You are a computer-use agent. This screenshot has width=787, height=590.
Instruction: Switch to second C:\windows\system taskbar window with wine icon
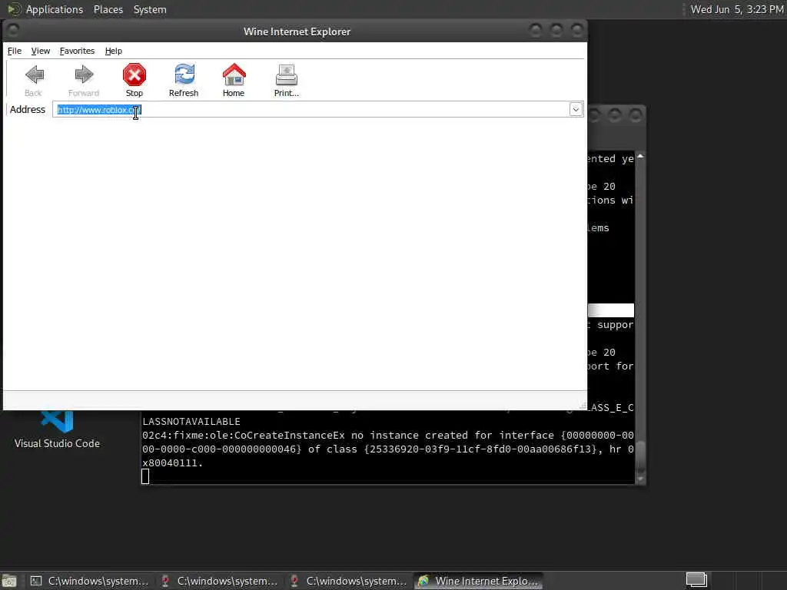pos(219,581)
